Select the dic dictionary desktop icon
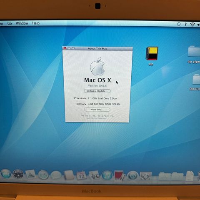The image size is (200, 200). tap(152, 55)
